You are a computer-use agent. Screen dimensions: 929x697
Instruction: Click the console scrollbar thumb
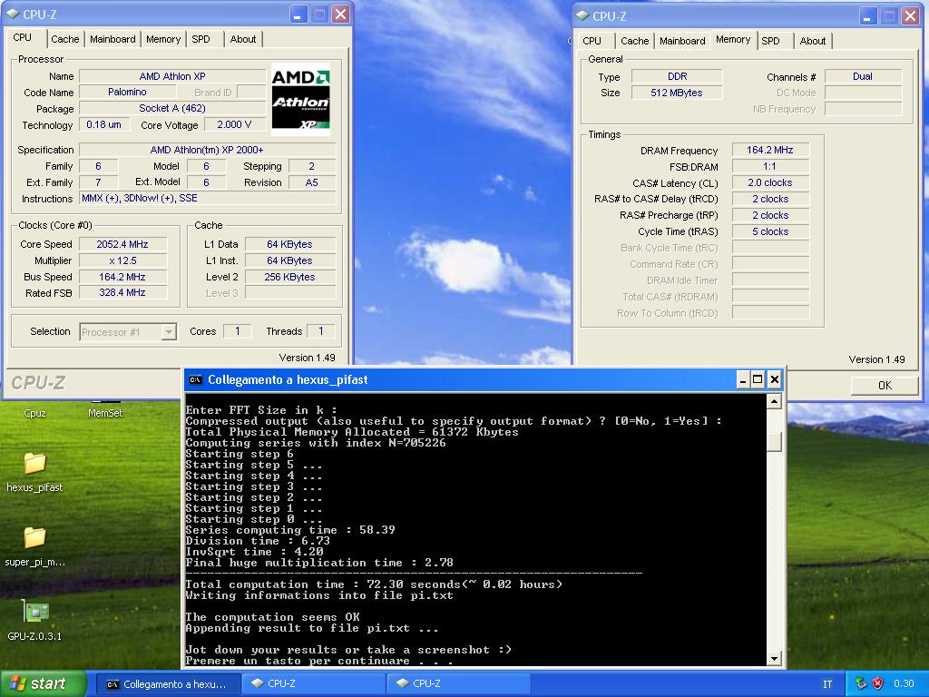coord(775,442)
